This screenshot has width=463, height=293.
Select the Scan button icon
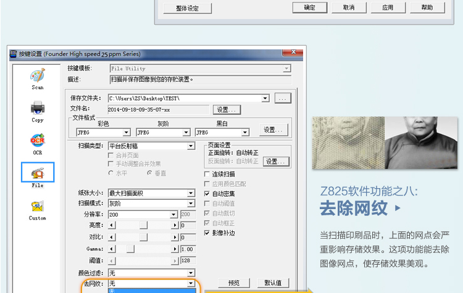(38, 76)
